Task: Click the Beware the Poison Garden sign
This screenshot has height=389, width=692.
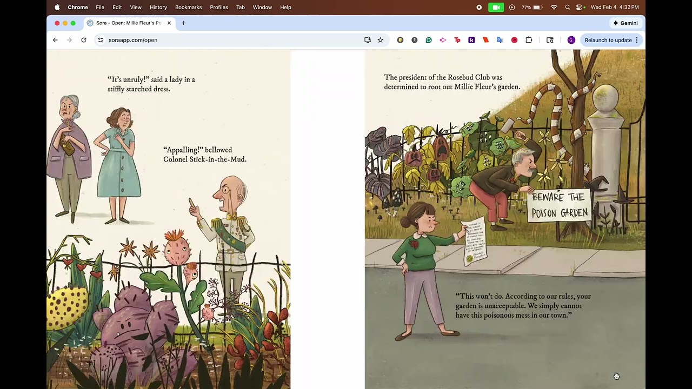Action: (x=559, y=205)
